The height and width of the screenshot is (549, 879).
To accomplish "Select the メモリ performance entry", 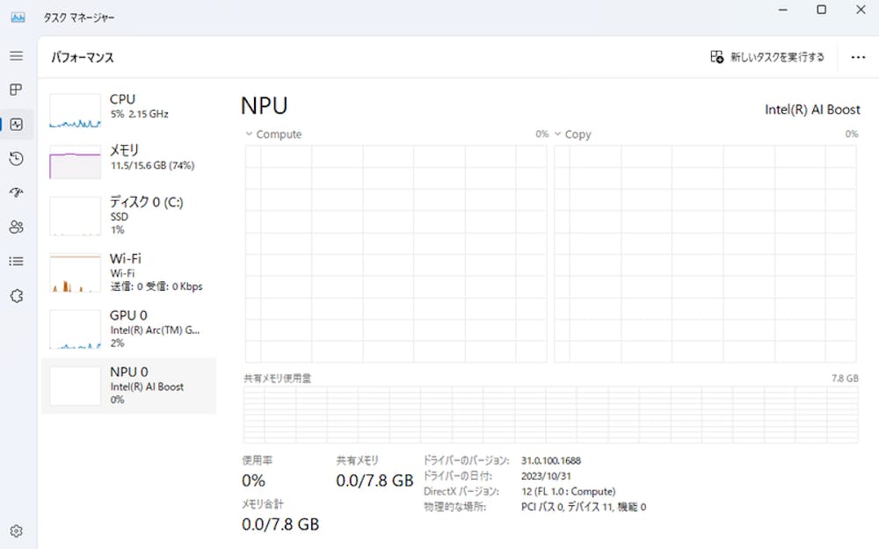I will coord(128,161).
